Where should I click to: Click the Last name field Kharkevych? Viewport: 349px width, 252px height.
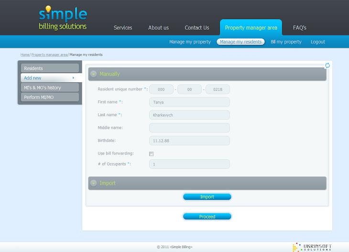pyautogui.click(x=189, y=115)
